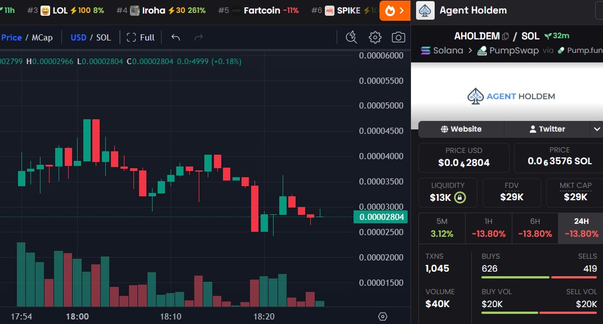Select the 5M stats tab
Image resolution: width=603 pixels, height=324 pixels.
coord(442,228)
